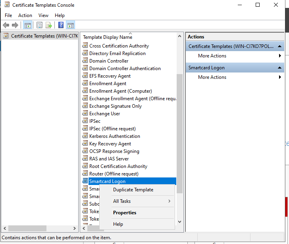Screen dimensions: 289x244
Task: Click the Forward arrow toolbar icon
Action: click(15, 25)
